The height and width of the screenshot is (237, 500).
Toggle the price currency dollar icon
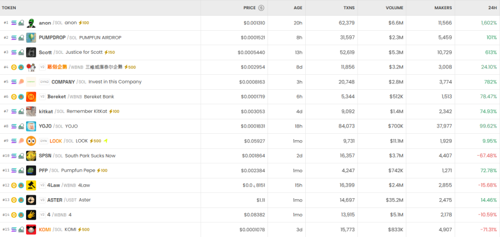[x=261, y=8]
